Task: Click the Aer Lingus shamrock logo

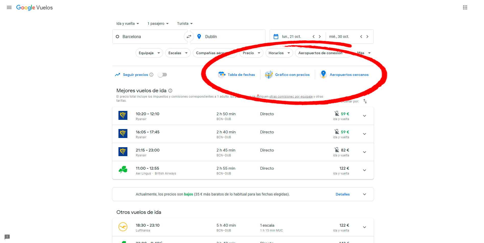Action: coord(123,170)
